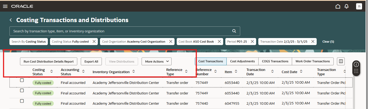This screenshot has width=368, height=109.
Task: Open the column layout settings icon
Action: point(341,61)
